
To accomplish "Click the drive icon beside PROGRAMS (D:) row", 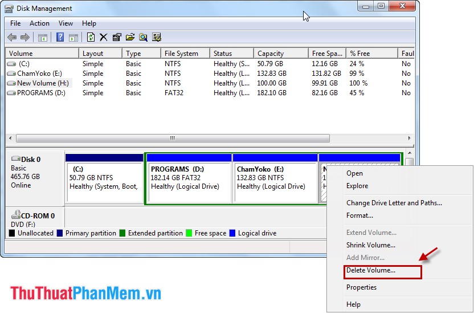I will coord(11,93).
